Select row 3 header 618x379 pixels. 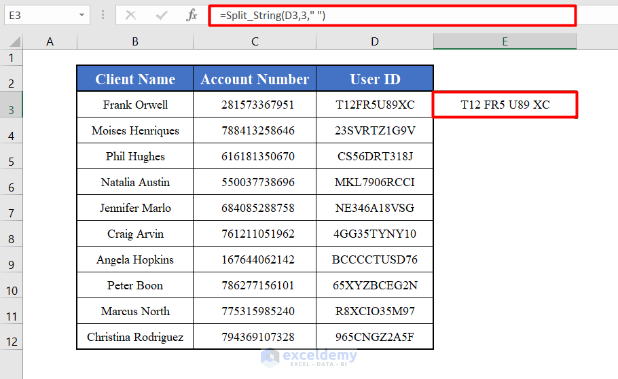pyautogui.click(x=11, y=109)
